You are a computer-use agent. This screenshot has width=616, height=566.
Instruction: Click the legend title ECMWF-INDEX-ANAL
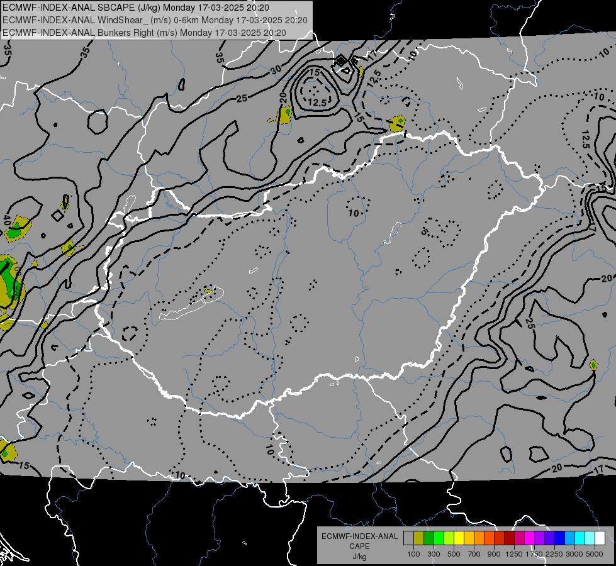pos(359,536)
